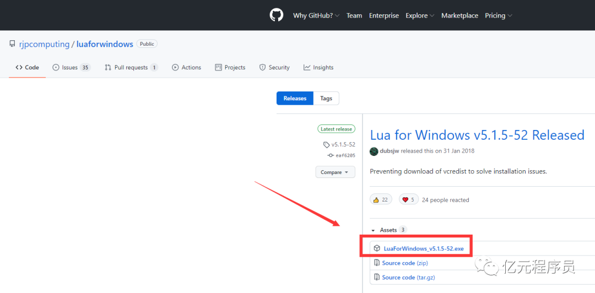Click the Code brackets icon

(x=19, y=67)
